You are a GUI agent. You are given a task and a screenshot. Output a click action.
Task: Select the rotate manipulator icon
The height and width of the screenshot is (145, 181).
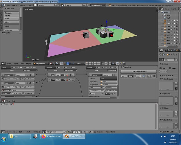coord(71,64)
